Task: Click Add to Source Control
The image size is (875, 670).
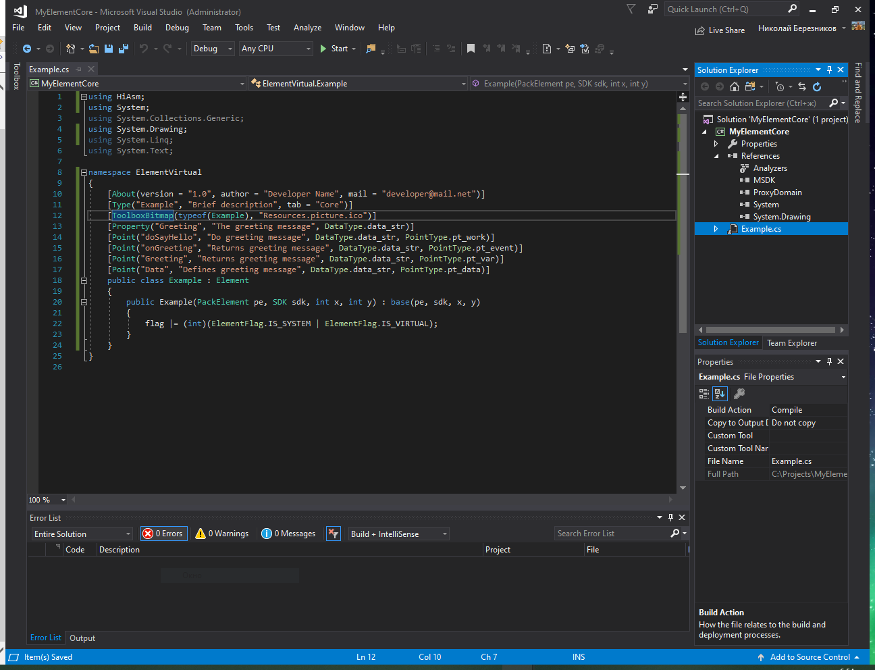Action: tap(810, 657)
